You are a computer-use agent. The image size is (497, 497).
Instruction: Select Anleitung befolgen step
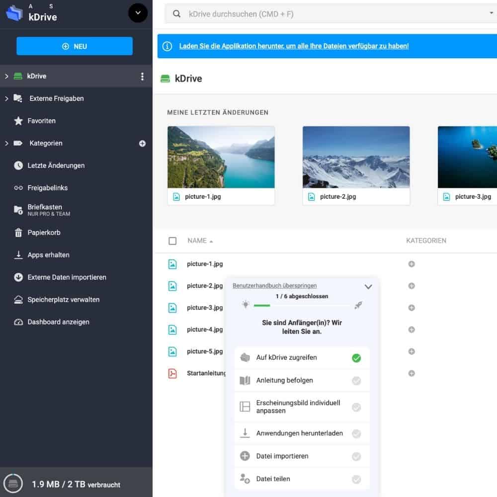pyautogui.click(x=302, y=381)
